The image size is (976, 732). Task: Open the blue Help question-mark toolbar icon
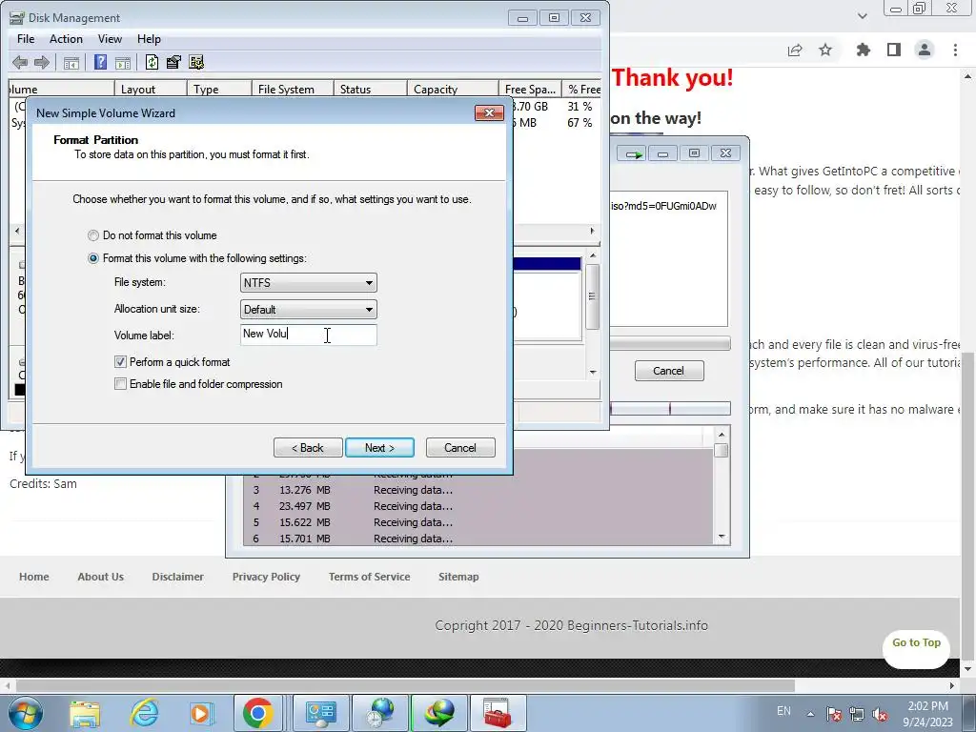100,62
